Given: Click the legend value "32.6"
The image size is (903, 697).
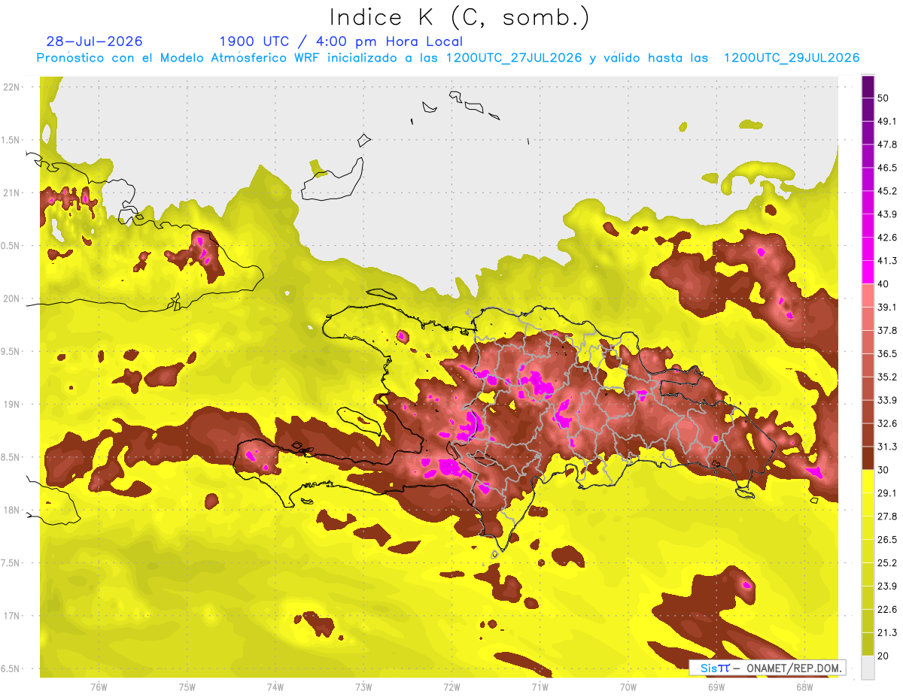Looking at the screenshot, I should (x=887, y=423).
